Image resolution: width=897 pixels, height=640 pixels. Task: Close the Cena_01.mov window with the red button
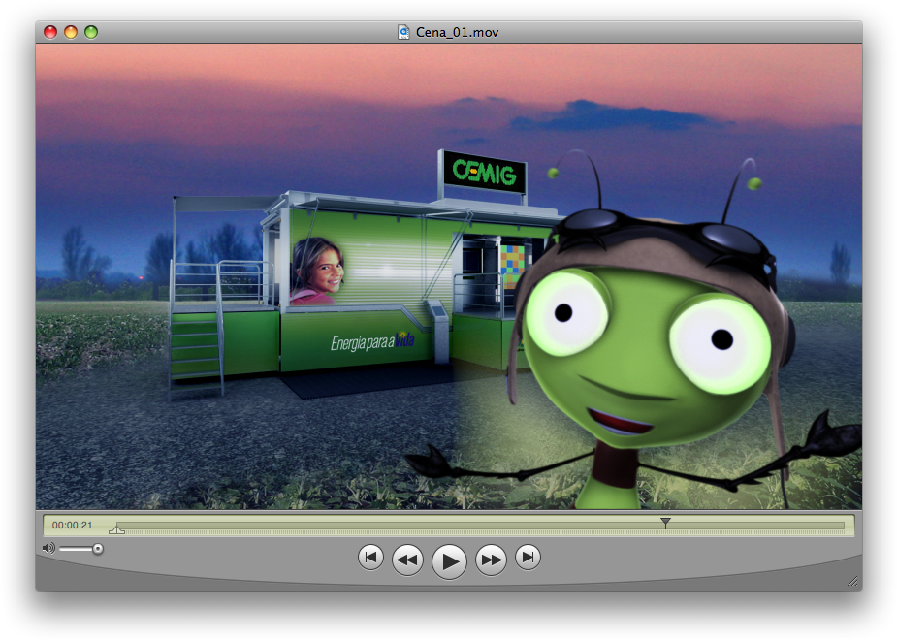coord(50,32)
